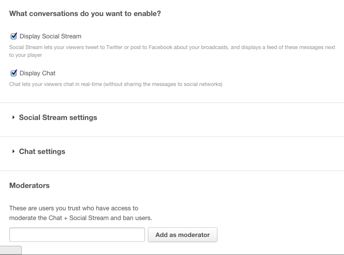The height and width of the screenshot is (255, 344).
Task: Click the Social Stream description mentioning Twitter
Action: [172, 51]
